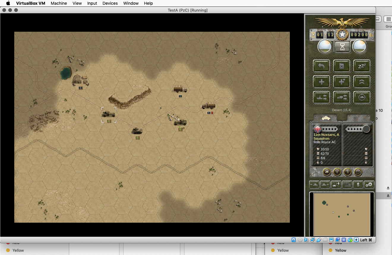The height and width of the screenshot is (255, 392).
Task: Open the Input menu
Action: point(92,3)
